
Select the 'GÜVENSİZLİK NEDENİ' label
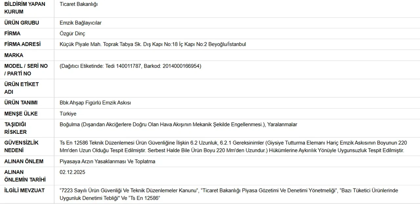point(21,146)
